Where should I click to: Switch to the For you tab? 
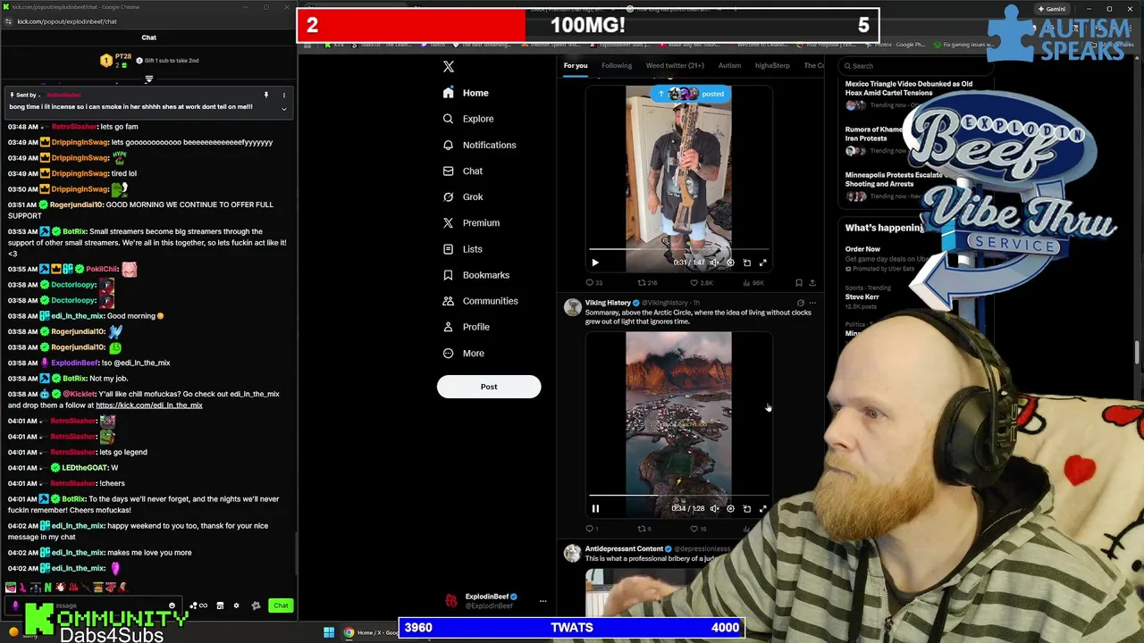click(x=576, y=65)
